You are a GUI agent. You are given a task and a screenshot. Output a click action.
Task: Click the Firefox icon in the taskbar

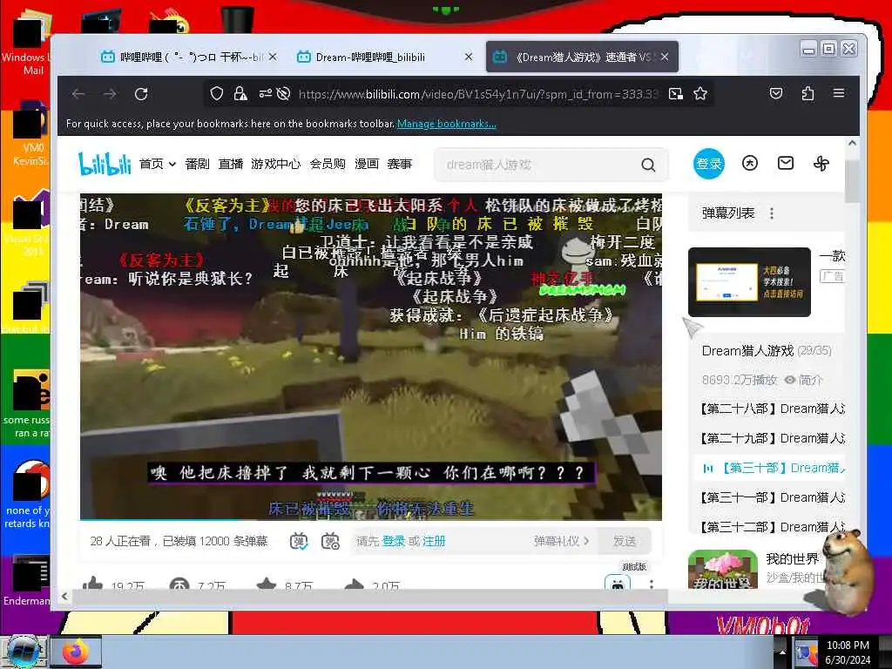tap(77, 652)
